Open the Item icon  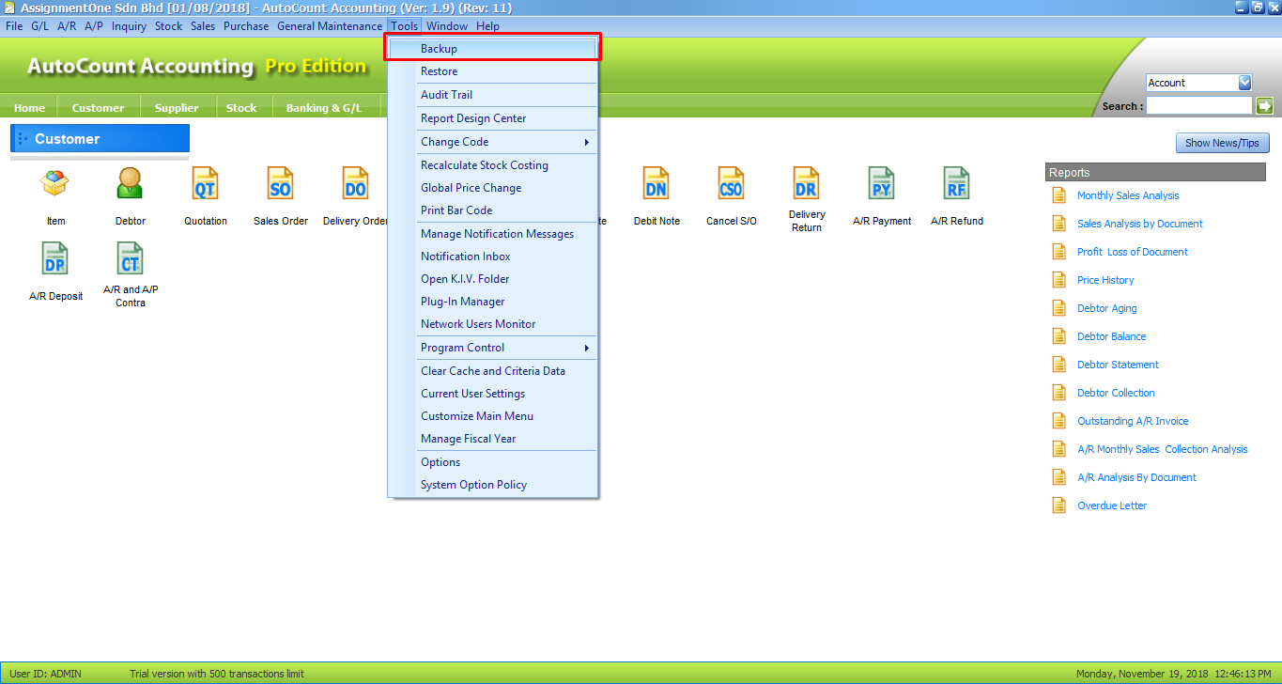coord(55,183)
